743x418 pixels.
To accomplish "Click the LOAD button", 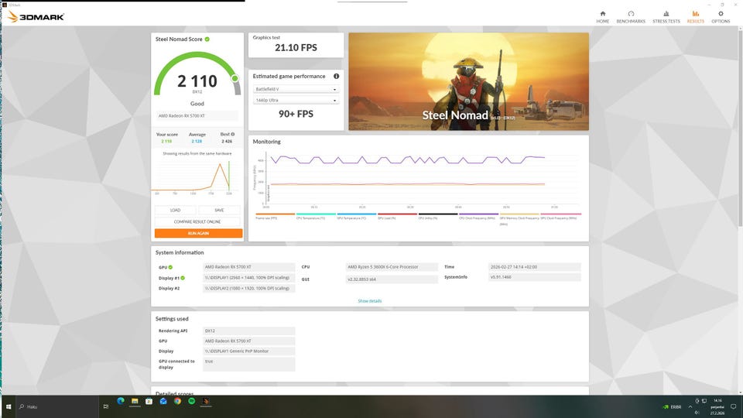I will pos(176,210).
